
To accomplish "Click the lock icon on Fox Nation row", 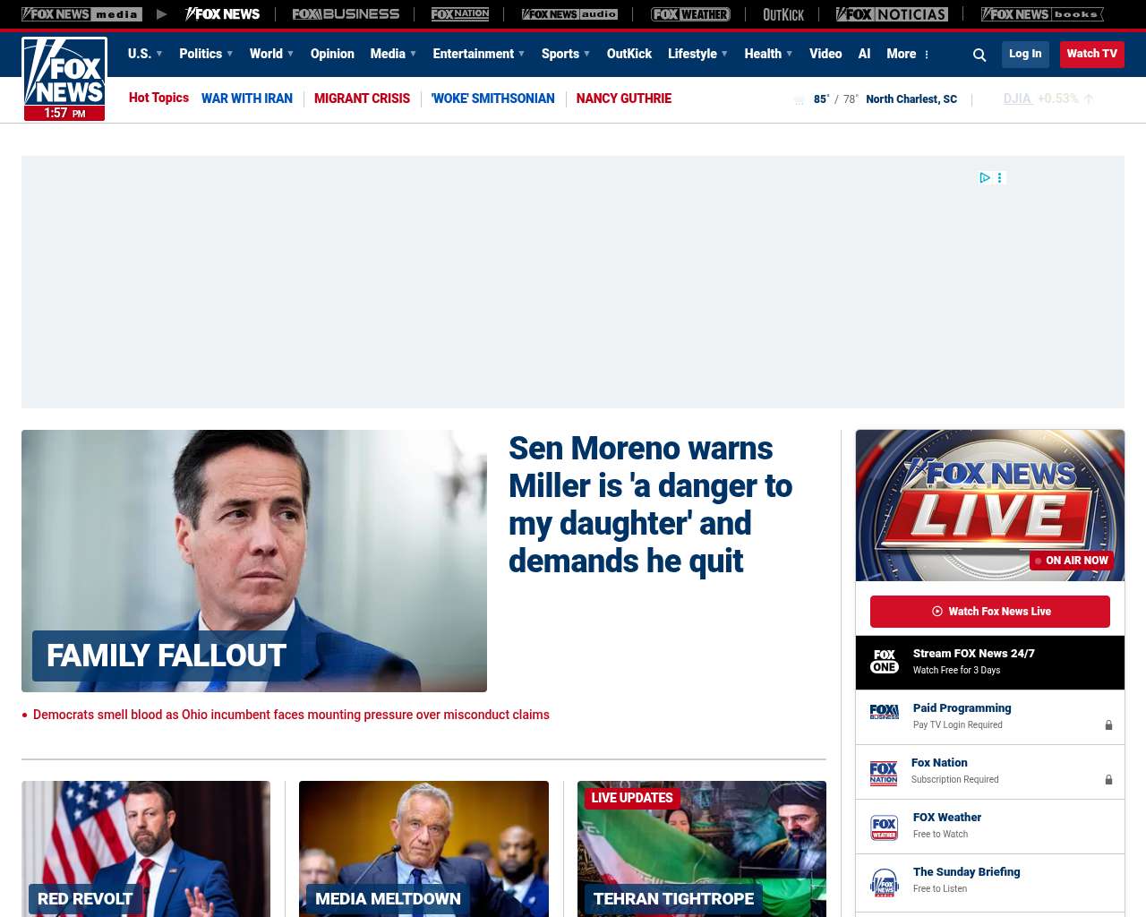I will 1108,780.
